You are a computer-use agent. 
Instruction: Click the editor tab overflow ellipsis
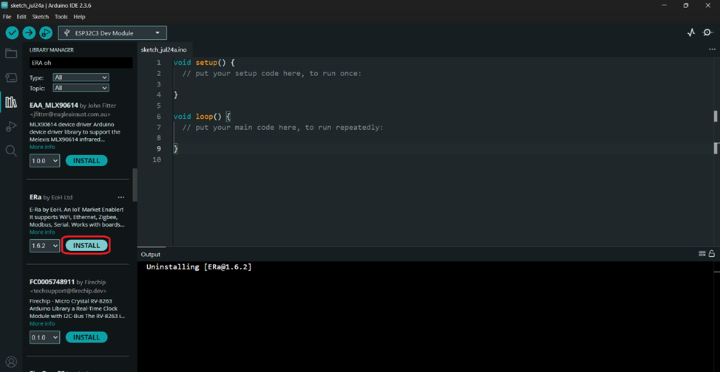point(712,49)
